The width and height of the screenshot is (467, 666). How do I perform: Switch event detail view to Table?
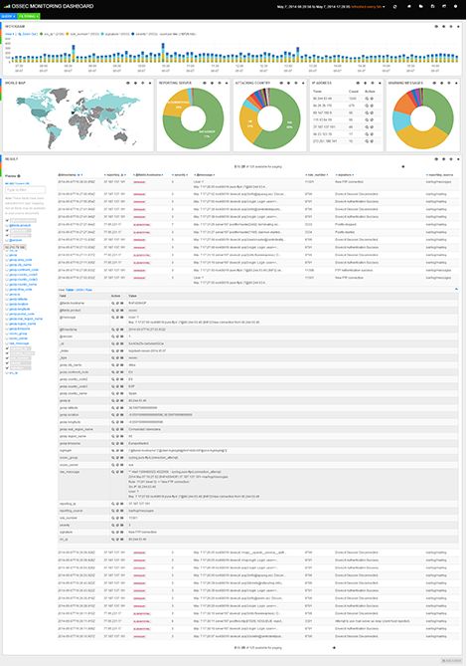tap(70, 290)
